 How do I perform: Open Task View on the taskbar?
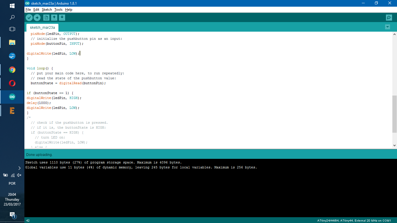(12, 29)
